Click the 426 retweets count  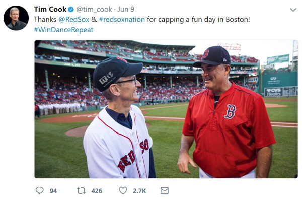click(x=97, y=191)
